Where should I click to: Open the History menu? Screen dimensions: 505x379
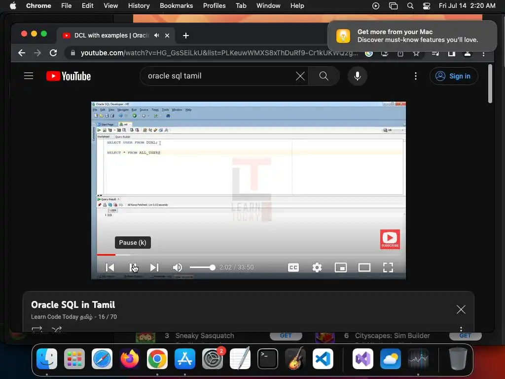pyautogui.click(x=139, y=5)
